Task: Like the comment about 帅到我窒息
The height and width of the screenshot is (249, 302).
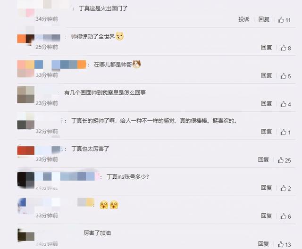Action: coord(285,104)
